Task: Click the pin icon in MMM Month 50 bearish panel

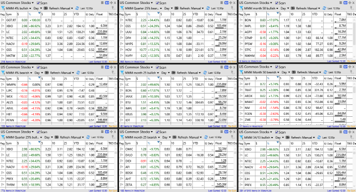Action: 352,72
